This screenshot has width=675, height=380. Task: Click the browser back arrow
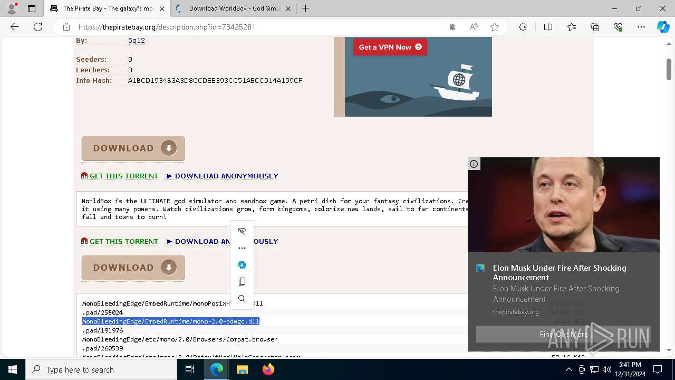(x=15, y=27)
